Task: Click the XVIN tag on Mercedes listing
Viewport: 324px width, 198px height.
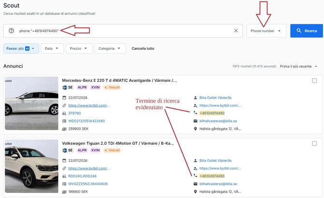Action: [95, 87]
